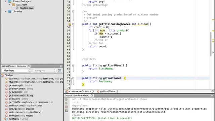This screenshot has width=215, height=121.
Task: Close the breadcrumb bar with its X
Action: click(212, 91)
